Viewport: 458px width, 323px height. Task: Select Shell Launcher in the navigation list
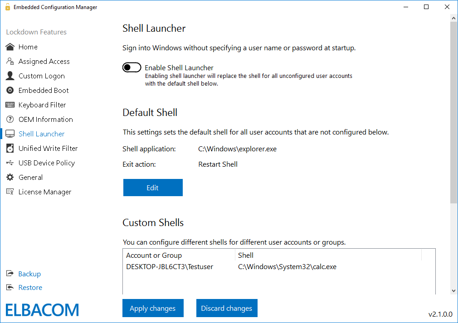[x=41, y=134]
